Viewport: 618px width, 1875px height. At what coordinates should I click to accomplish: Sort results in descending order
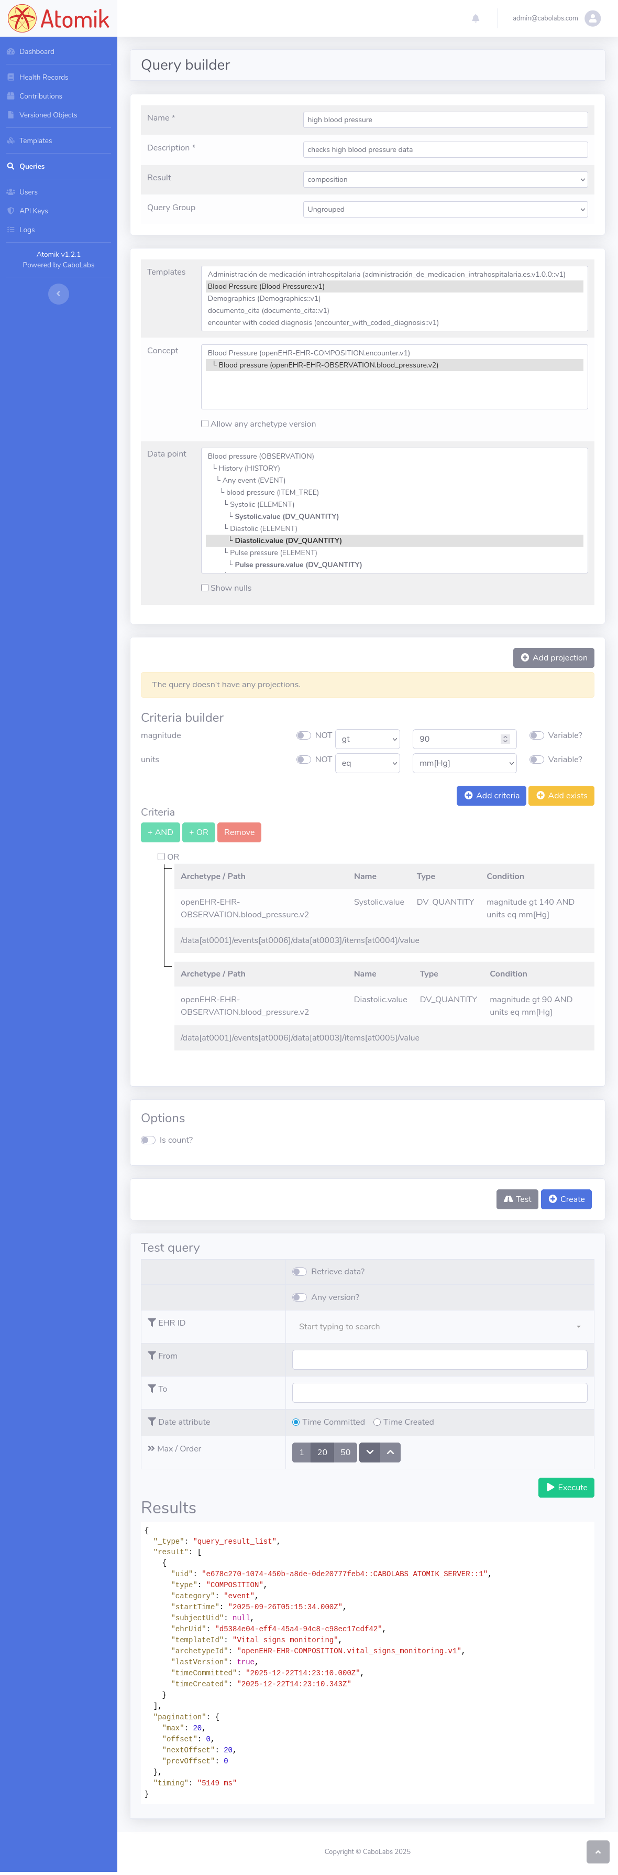(369, 1452)
